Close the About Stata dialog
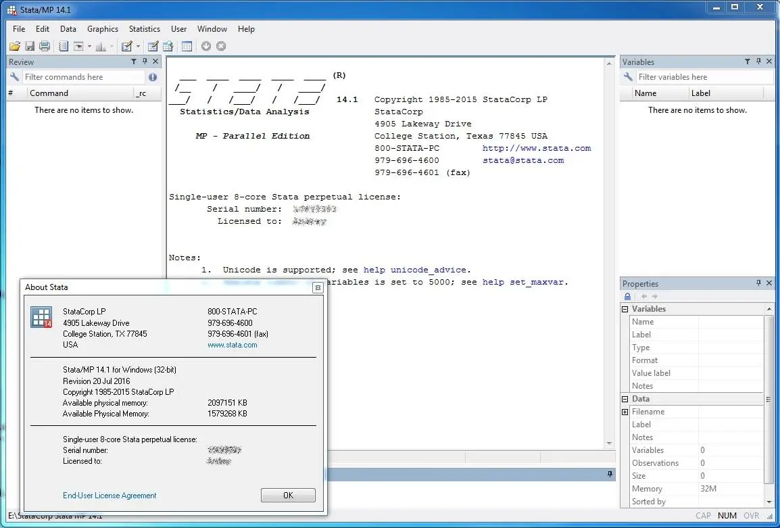 (x=318, y=287)
